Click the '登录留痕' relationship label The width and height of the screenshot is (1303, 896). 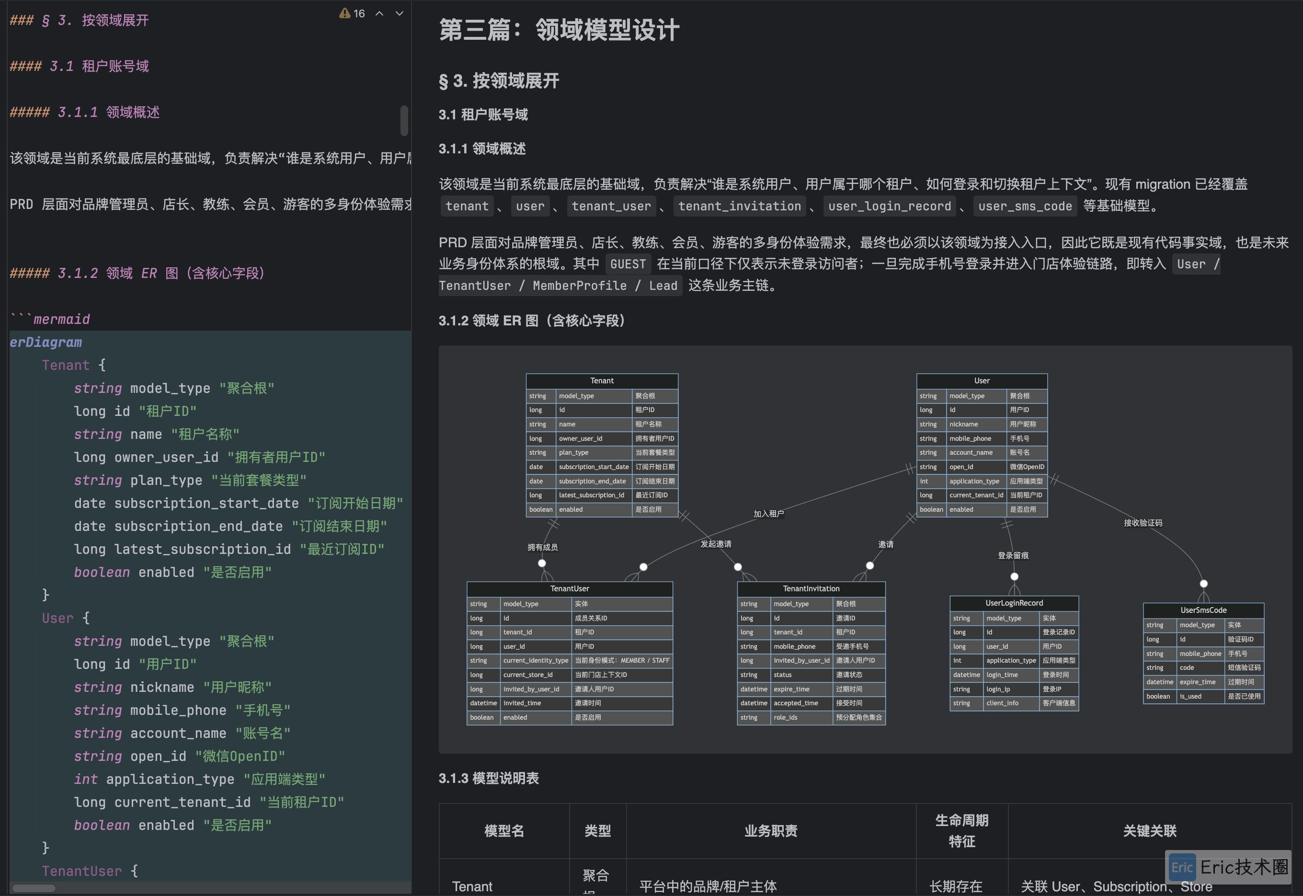click(1014, 556)
